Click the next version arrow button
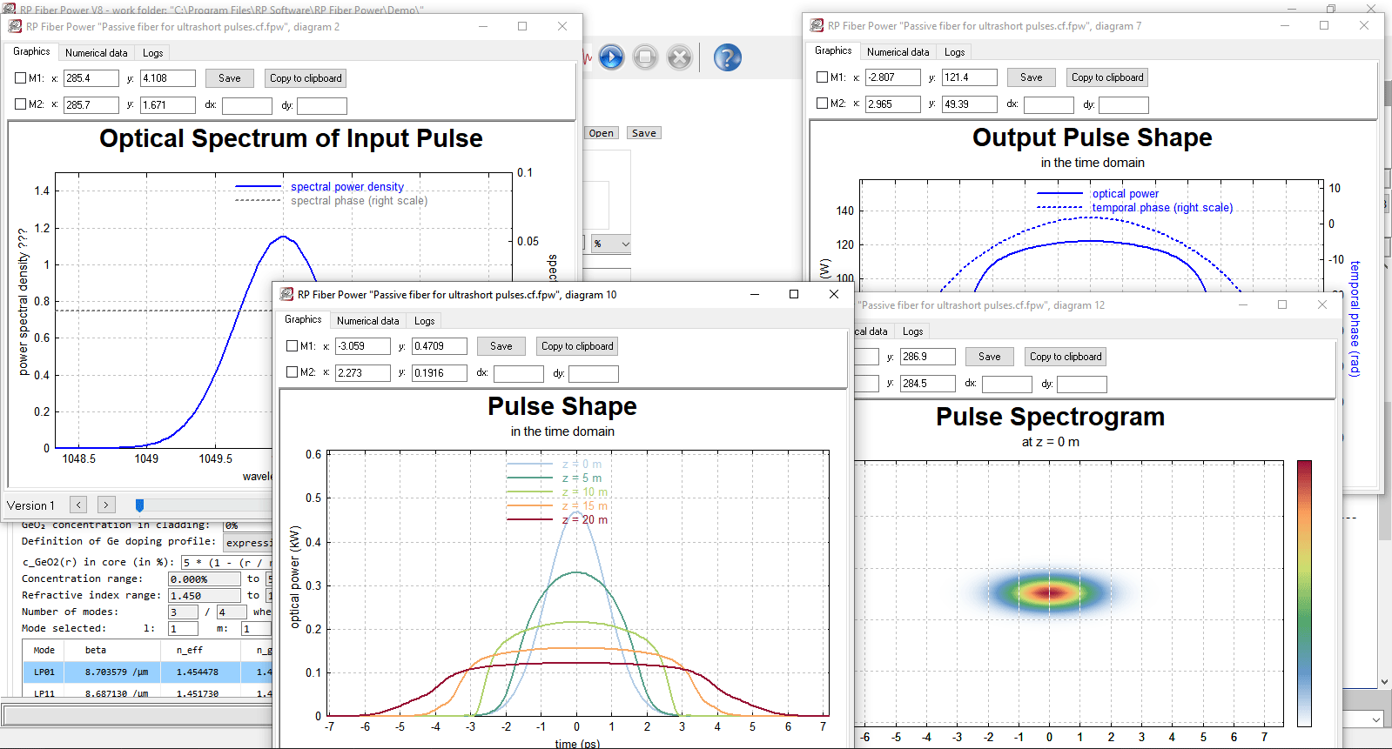Screen dimensions: 1392x749 106,505
